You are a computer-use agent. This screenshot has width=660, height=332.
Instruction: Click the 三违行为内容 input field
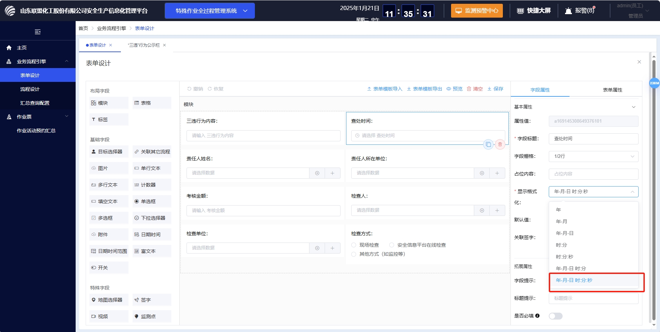coord(263,136)
